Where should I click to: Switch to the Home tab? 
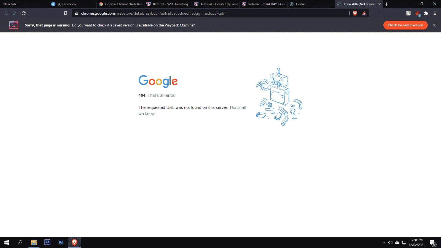(x=311, y=4)
